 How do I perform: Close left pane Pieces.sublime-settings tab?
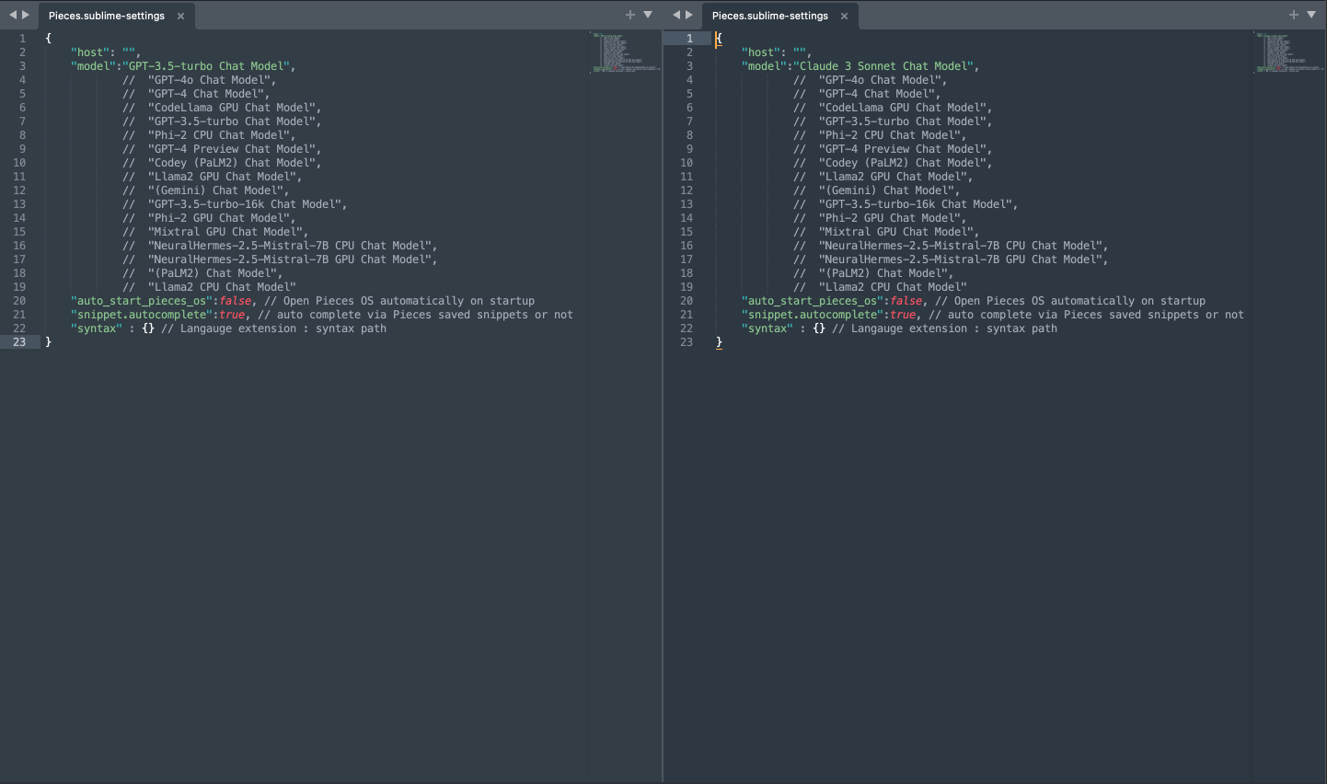point(180,16)
